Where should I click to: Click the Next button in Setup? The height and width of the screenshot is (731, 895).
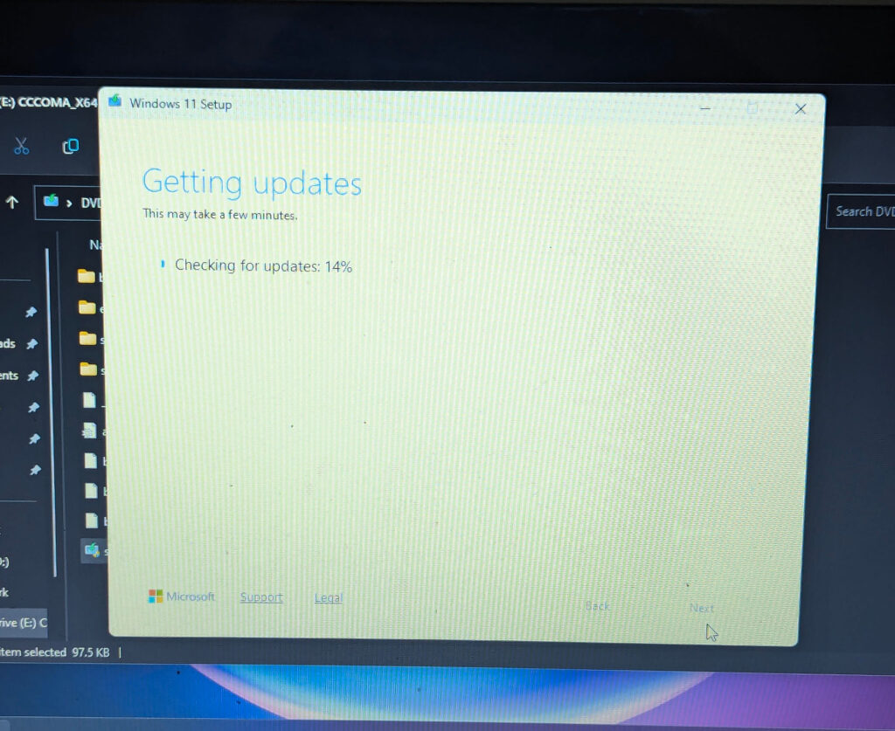[x=702, y=608]
